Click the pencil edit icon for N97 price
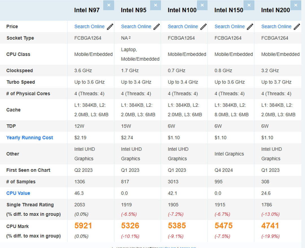 (x=110, y=27)
